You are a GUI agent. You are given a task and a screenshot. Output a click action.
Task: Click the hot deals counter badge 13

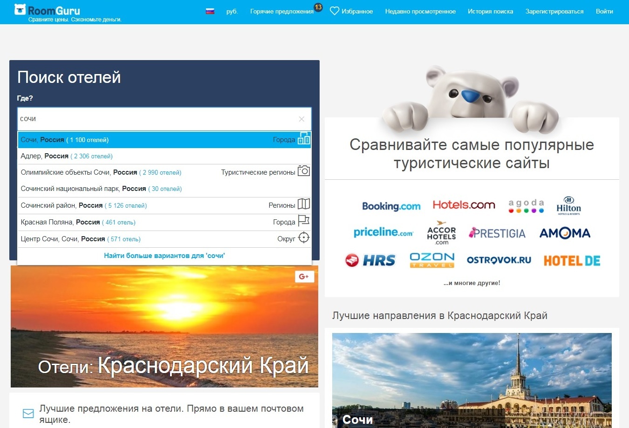pyautogui.click(x=318, y=7)
